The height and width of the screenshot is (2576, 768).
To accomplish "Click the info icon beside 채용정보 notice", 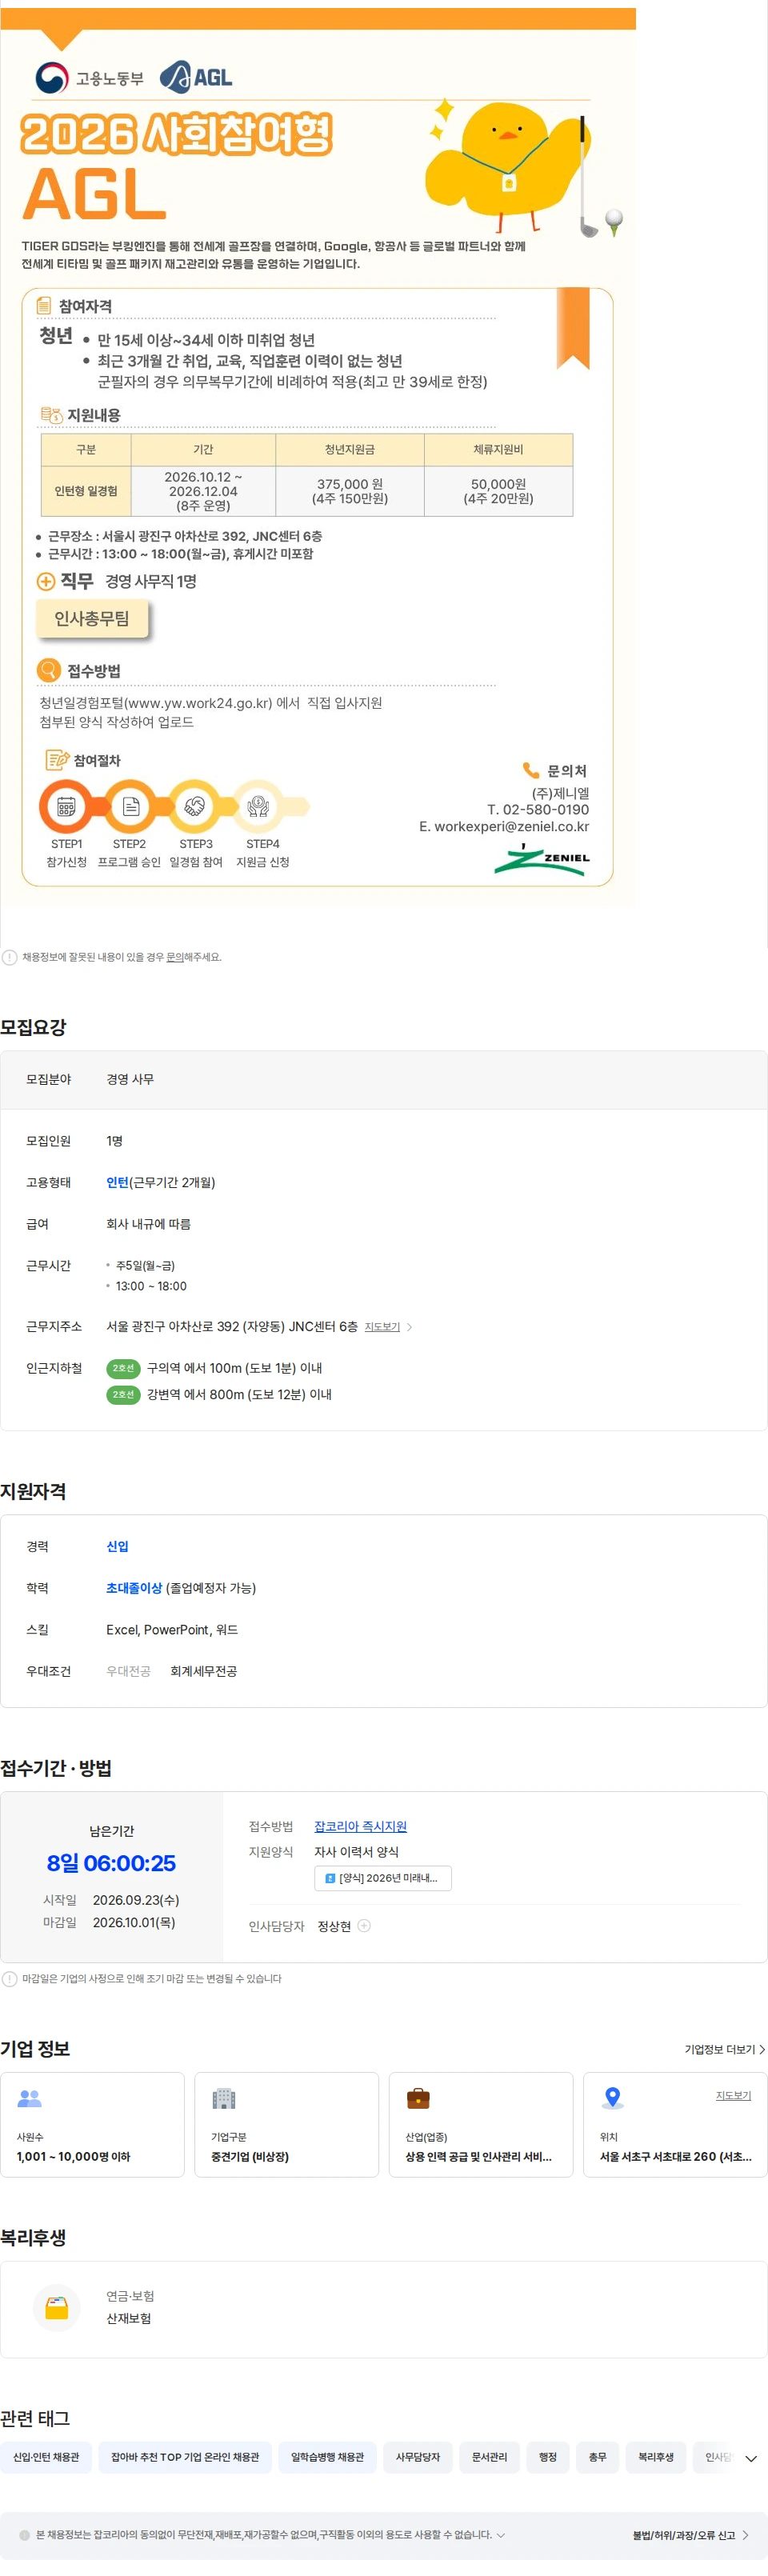I will click(x=9, y=957).
